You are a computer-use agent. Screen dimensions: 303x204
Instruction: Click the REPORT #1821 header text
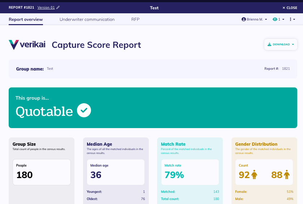click(x=21, y=8)
